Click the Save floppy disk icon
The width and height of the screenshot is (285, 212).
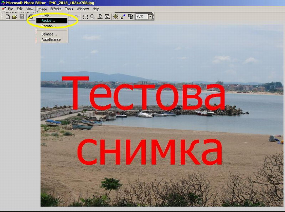pos(22,17)
